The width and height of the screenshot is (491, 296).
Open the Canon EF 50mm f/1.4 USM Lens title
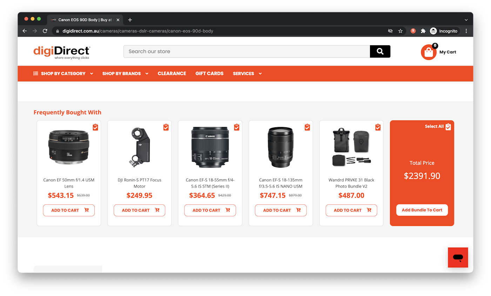[69, 183]
